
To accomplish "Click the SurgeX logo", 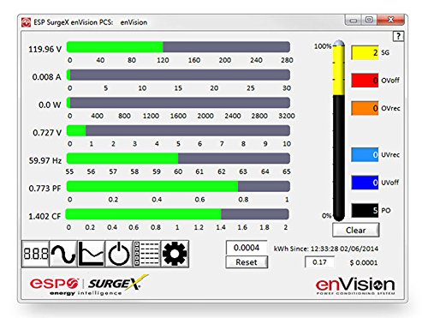I will tap(118, 283).
